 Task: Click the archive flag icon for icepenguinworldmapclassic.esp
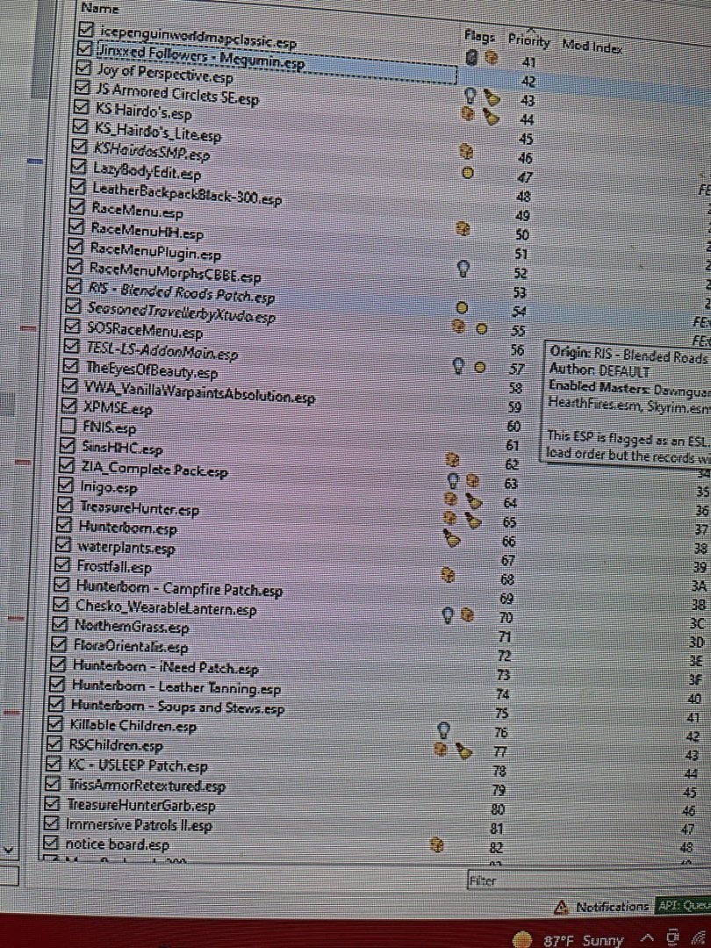(492, 59)
